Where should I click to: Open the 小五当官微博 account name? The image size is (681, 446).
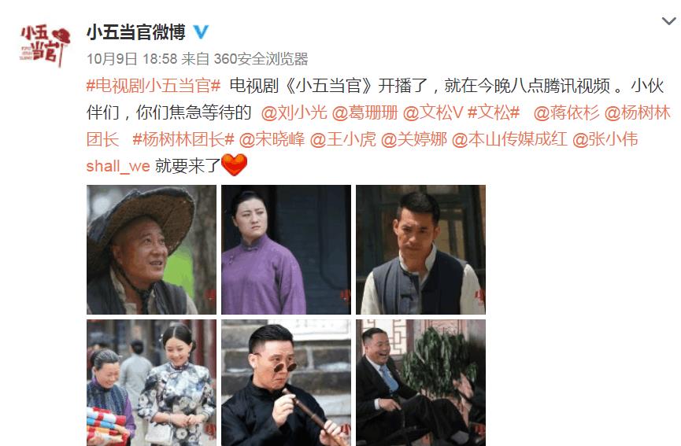(x=136, y=32)
